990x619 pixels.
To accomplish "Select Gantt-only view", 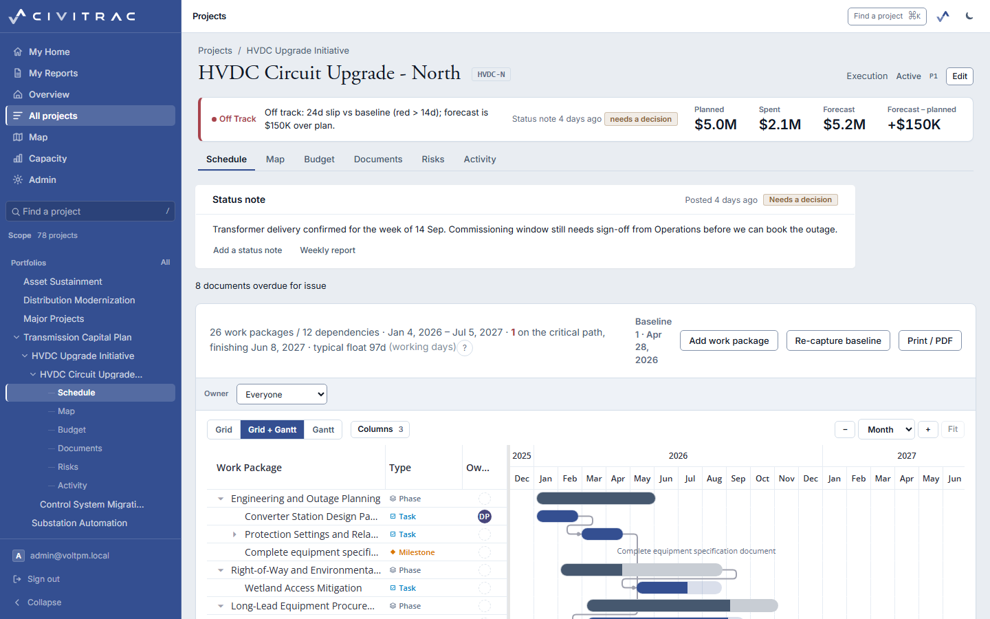I will pos(323,430).
